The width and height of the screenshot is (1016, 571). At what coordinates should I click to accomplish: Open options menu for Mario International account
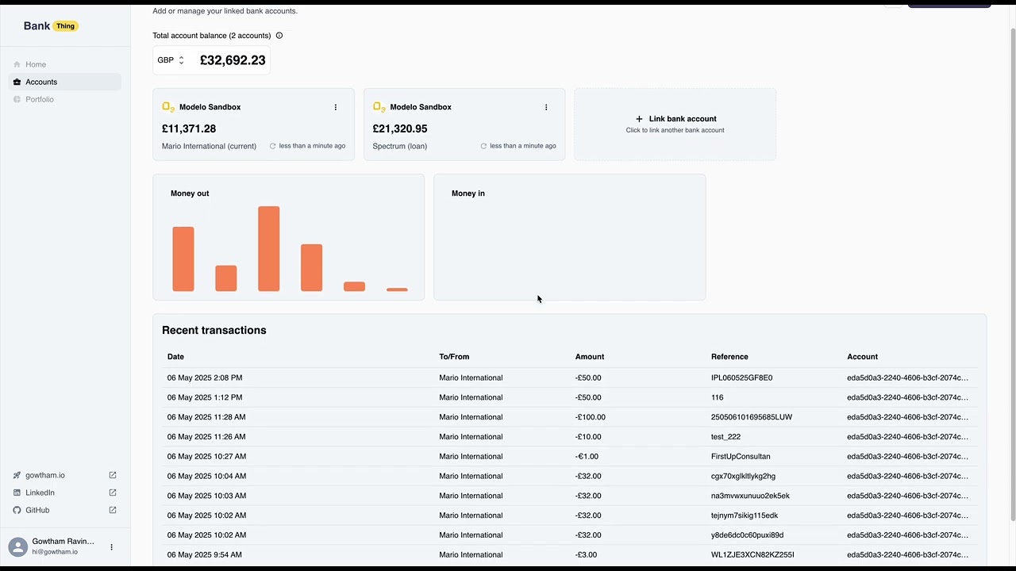point(335,107)
